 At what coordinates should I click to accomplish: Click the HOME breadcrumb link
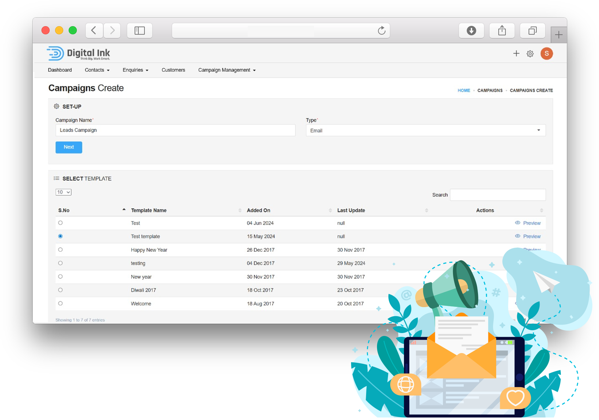(464, 90)
